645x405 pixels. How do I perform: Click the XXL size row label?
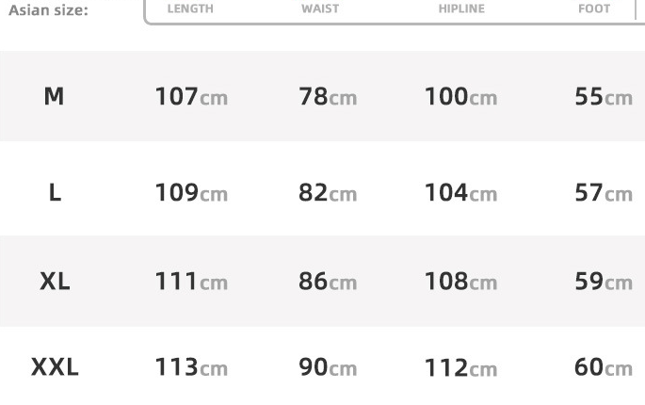coord(55,366)
